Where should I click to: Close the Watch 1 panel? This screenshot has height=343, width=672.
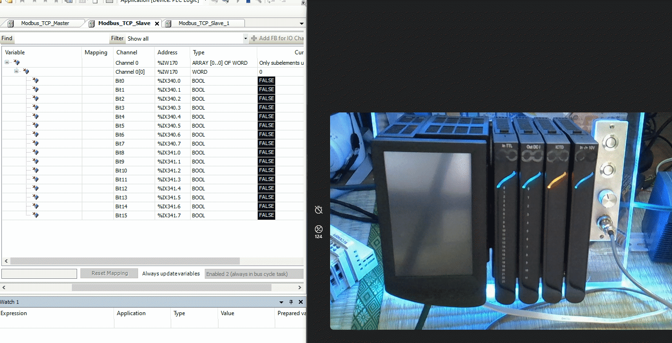coord(300,302)
